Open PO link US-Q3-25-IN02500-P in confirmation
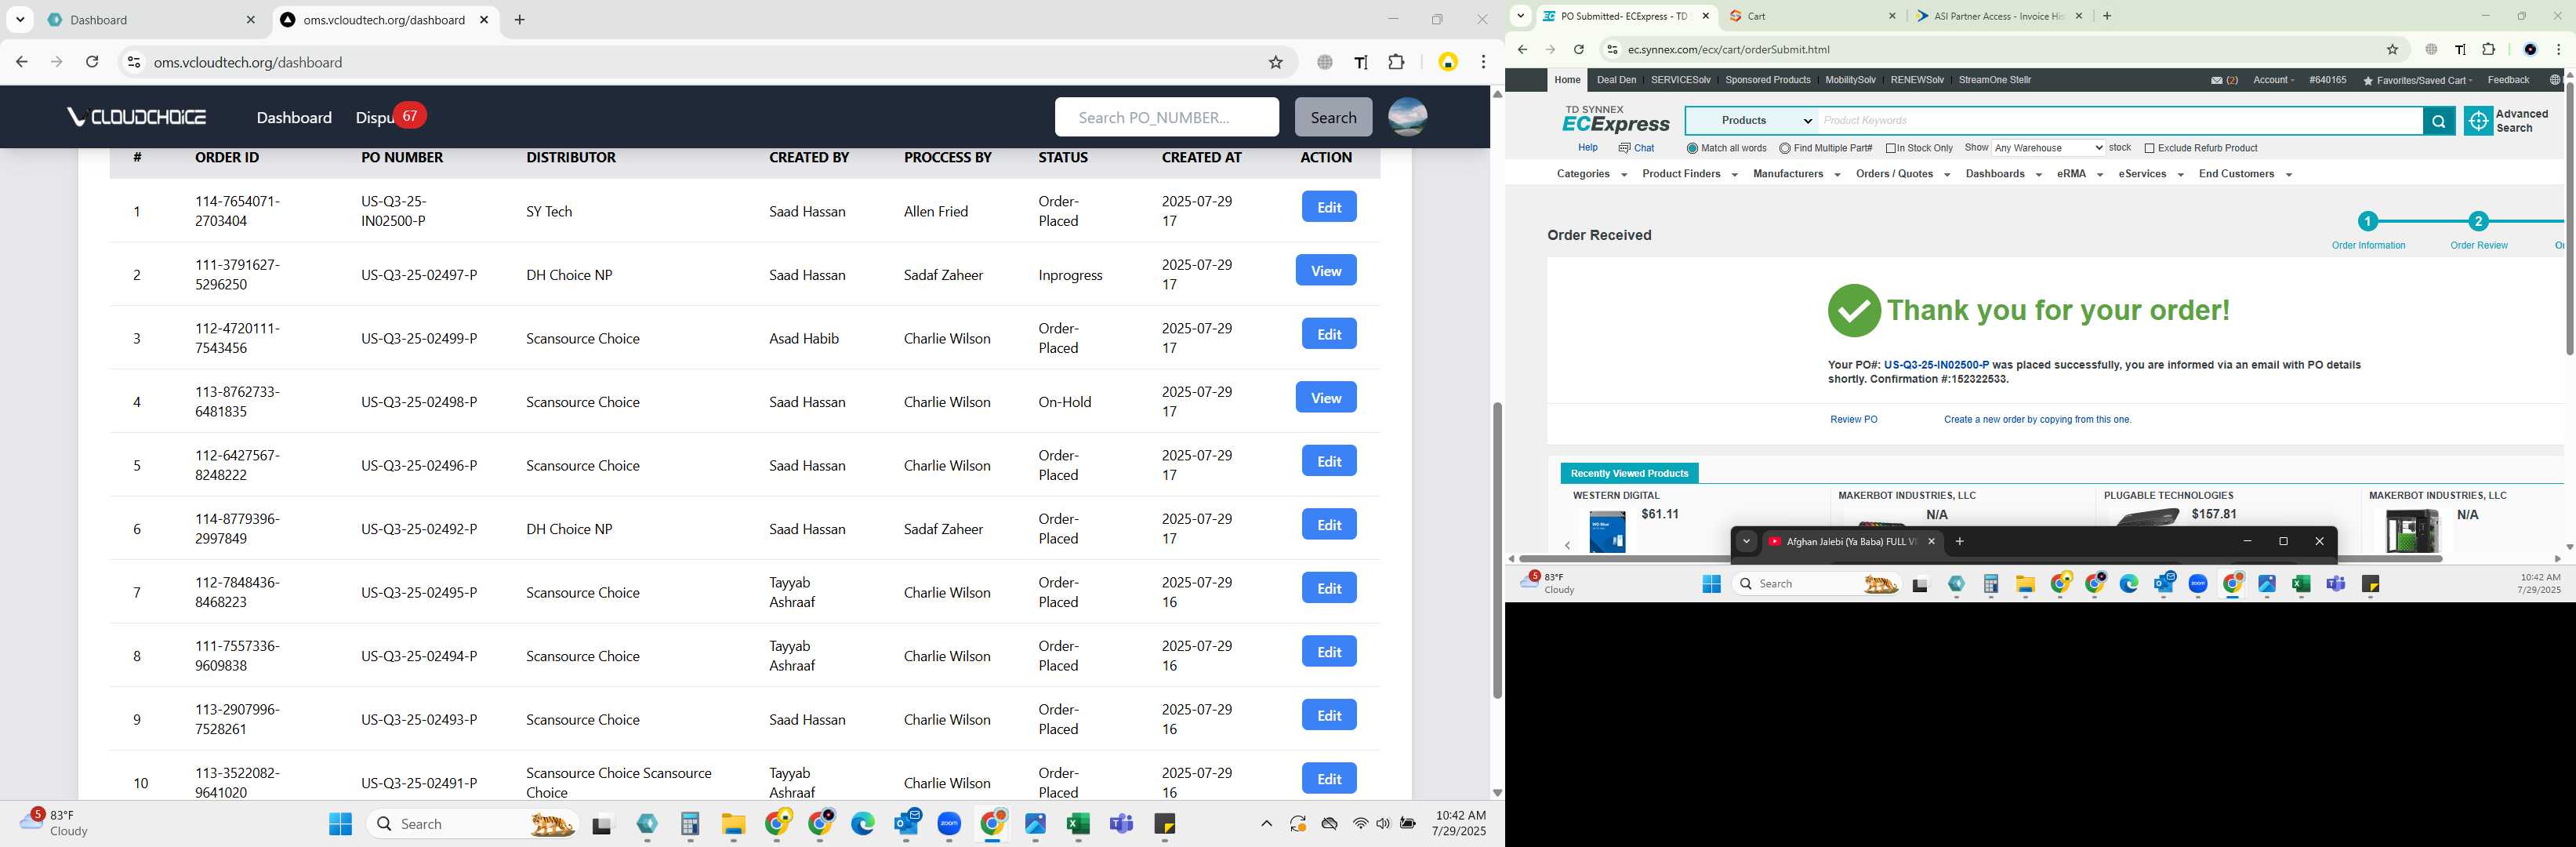 click(x=1935, y=366)
